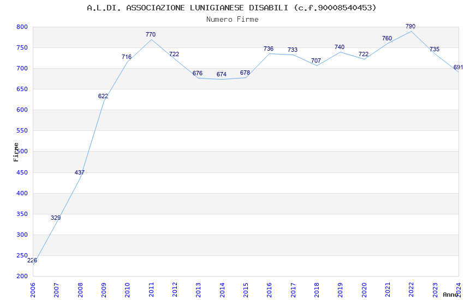Click the y-axis value 750
The width and height of the screenshot is (464, 300).
click(22, 47)
